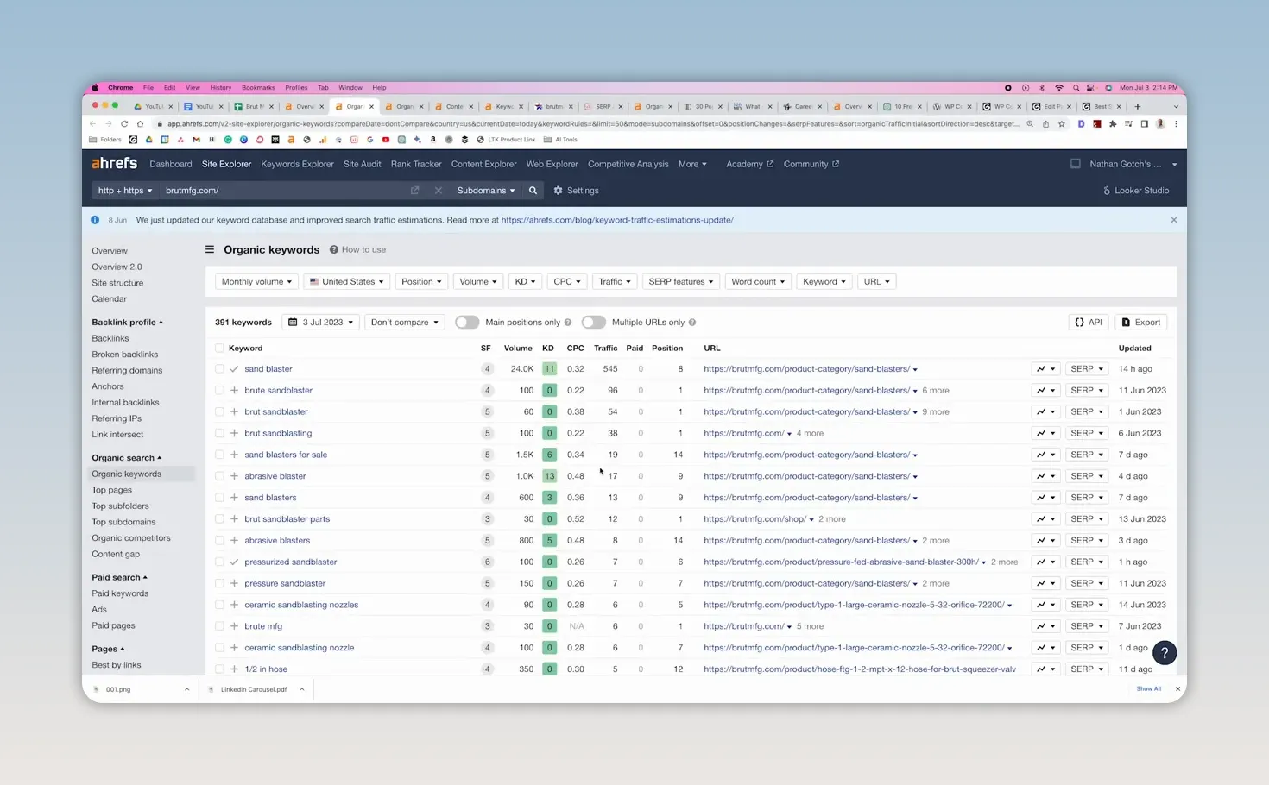Click help icon next to Main positions only
The image size is (1269, 785).
tap(567, 323)
